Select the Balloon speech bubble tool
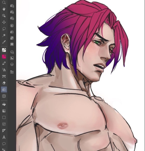Image resolution: width=145 pixels, height=151 pixels. 4,144
